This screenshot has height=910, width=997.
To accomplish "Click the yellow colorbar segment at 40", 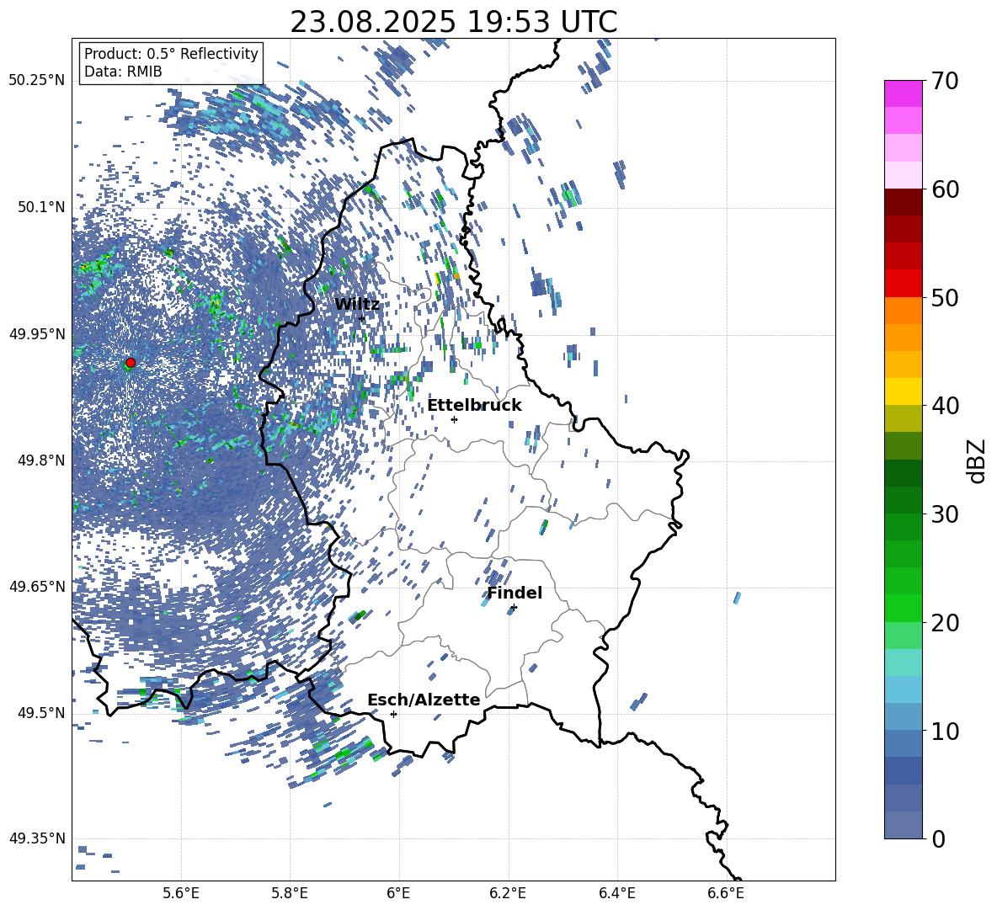I will tap(903, 391).
